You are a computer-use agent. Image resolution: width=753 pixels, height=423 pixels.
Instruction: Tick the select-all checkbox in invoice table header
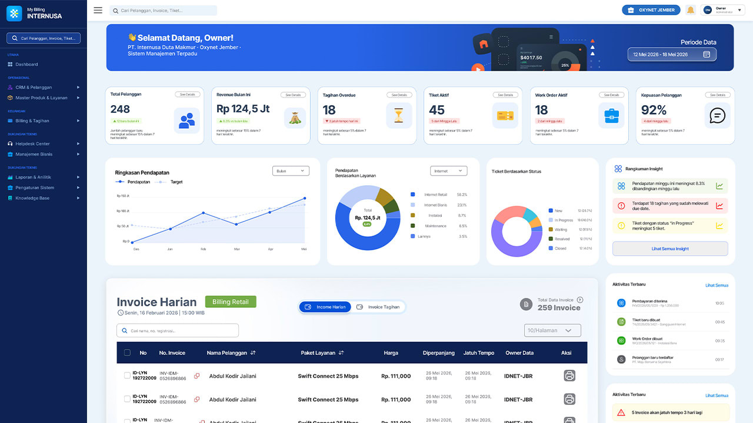tap(128, 353)
